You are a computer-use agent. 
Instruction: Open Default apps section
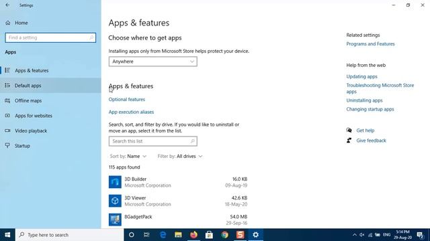50,86
